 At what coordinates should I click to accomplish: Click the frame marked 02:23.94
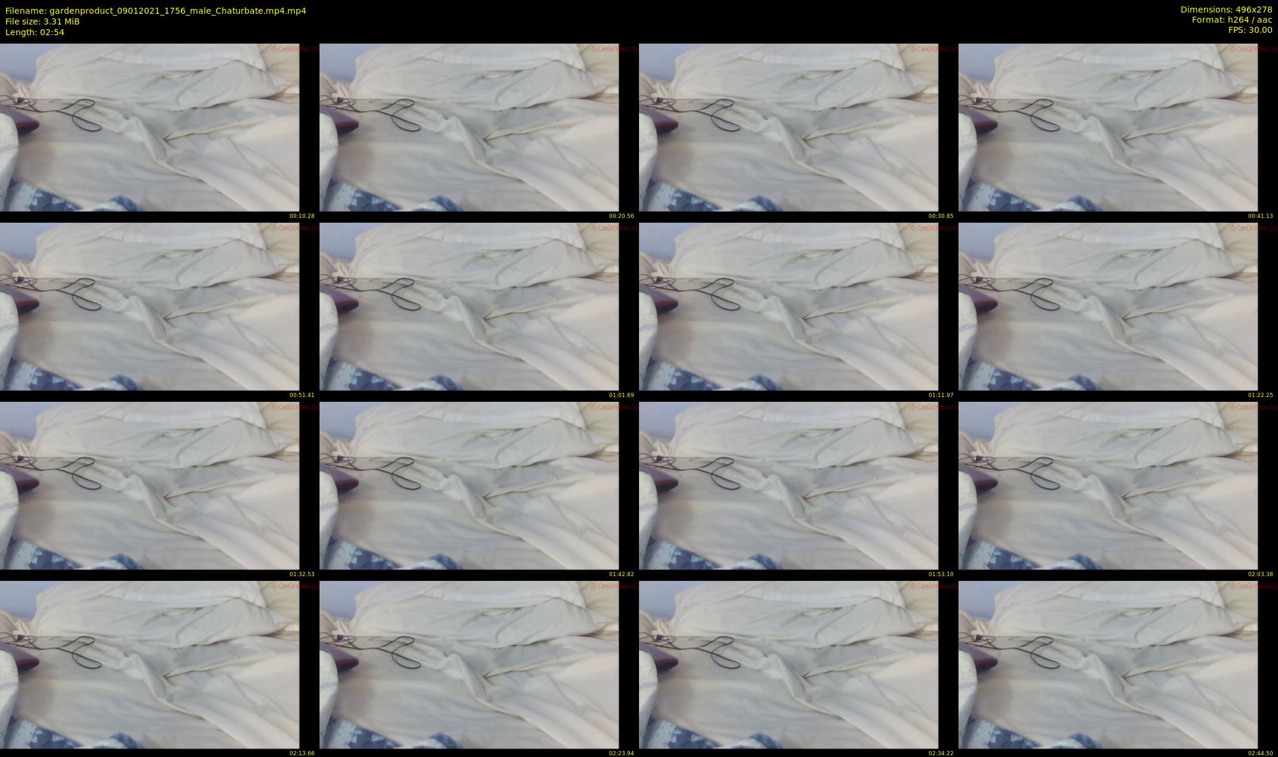point(469,664)
